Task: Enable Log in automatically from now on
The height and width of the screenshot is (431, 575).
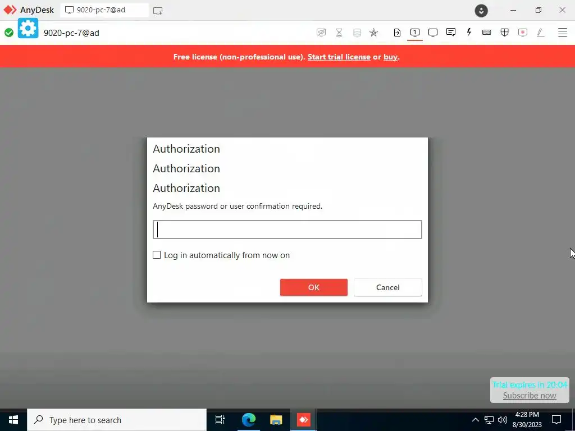Action: coord(157,255)
